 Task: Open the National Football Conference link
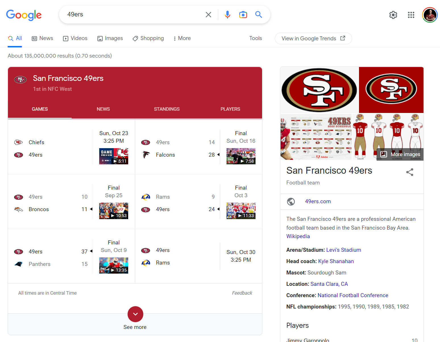coord(353,295)
